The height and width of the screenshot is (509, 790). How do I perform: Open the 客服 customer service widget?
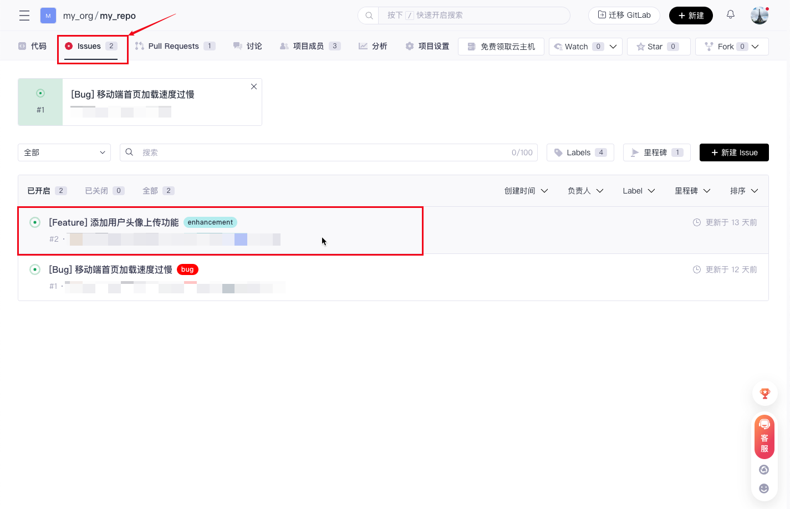764,437
